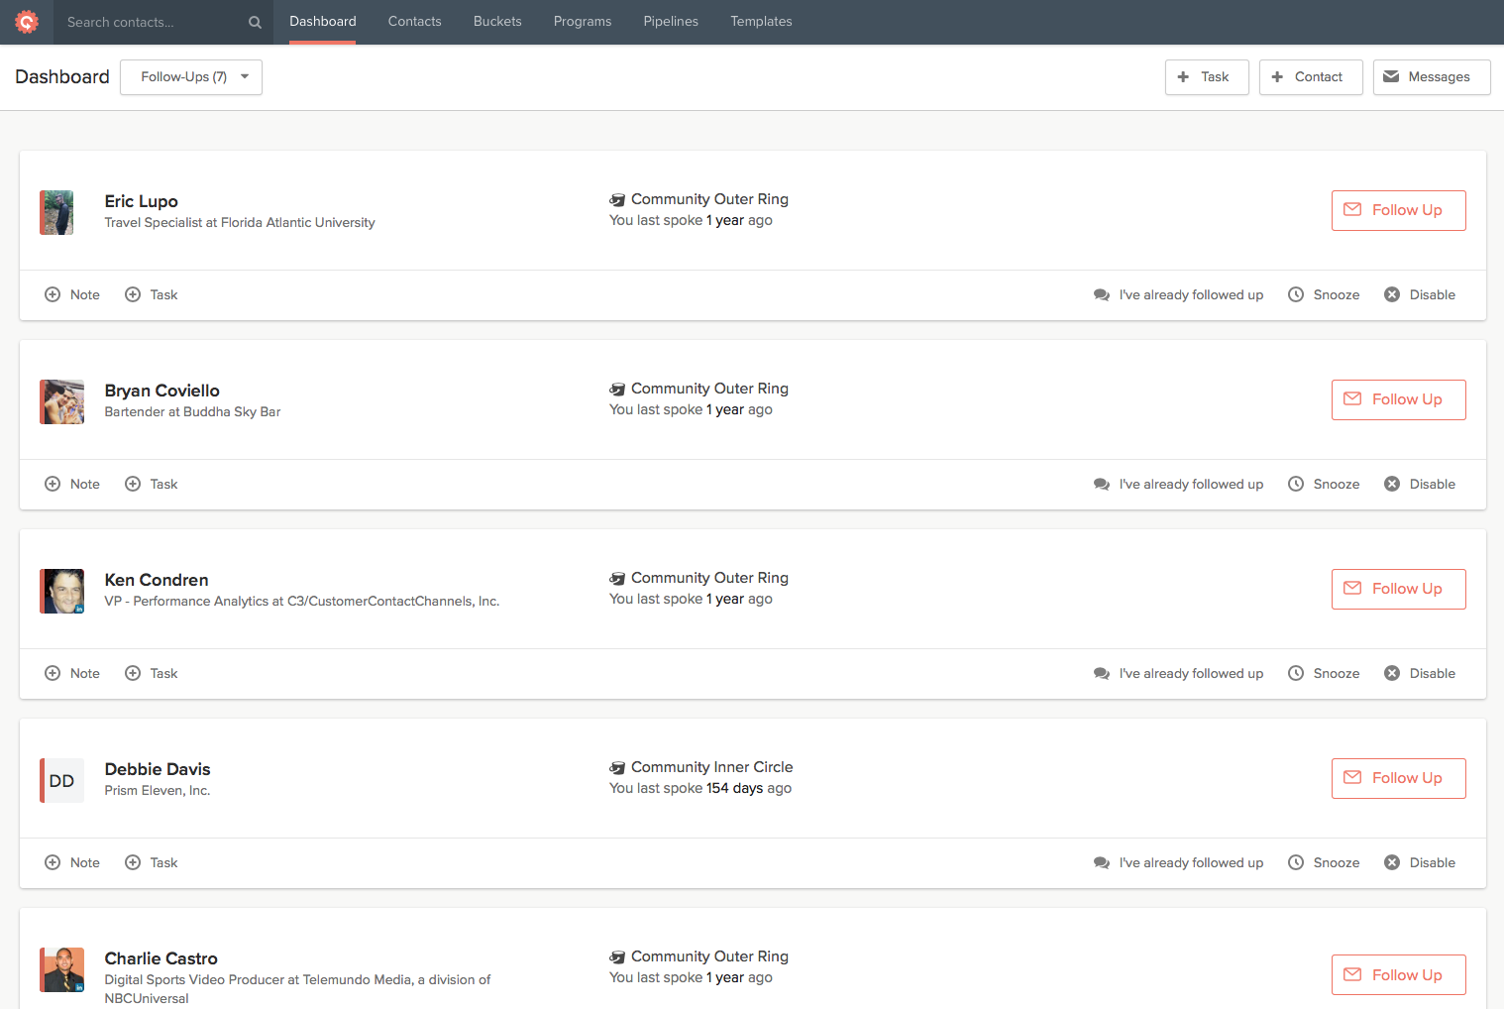Click Charlie Castro's Community Outer Ring bucket
Image resolution: width=1504 pixels, height=1009 pixels.
[x=699, y=956]
